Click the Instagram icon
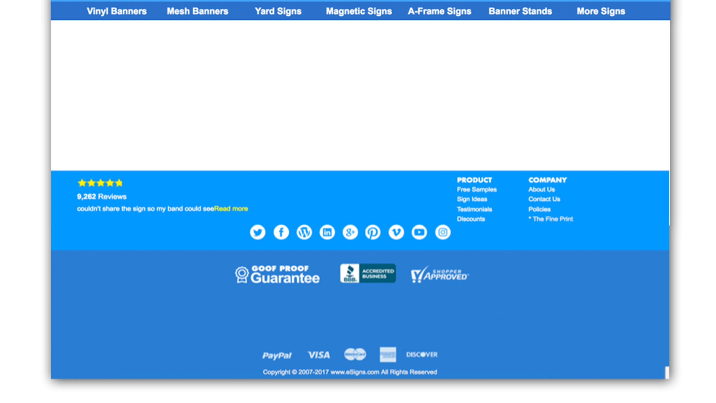The width and height of the screenshot is (716, 403). pyautogui.click(x=443, y=232)
